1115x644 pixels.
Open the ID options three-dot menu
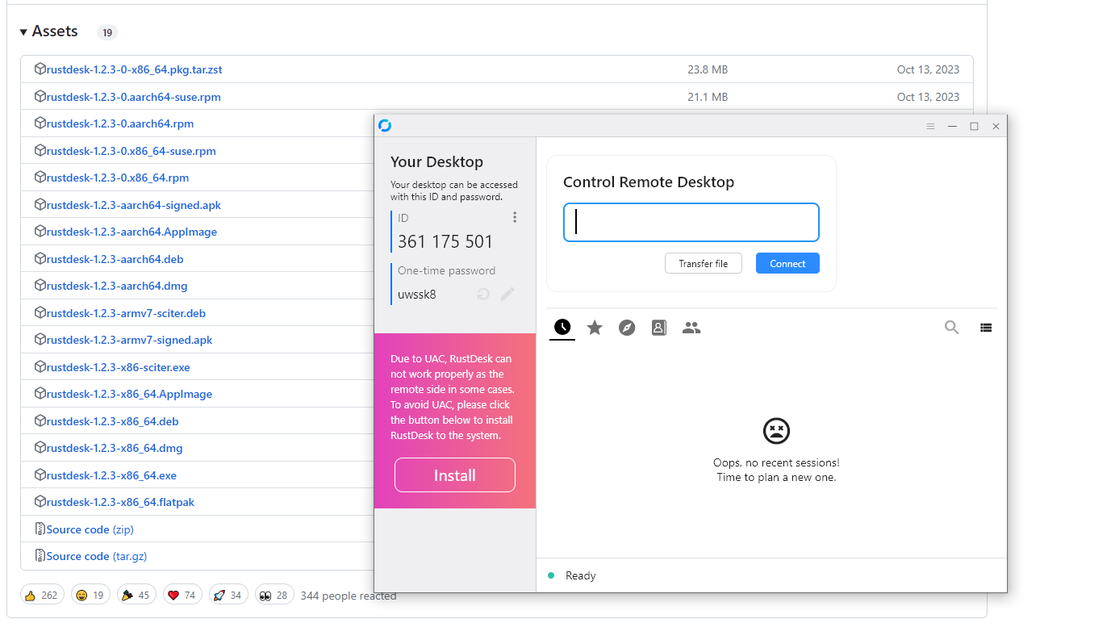tap(515, 217)
